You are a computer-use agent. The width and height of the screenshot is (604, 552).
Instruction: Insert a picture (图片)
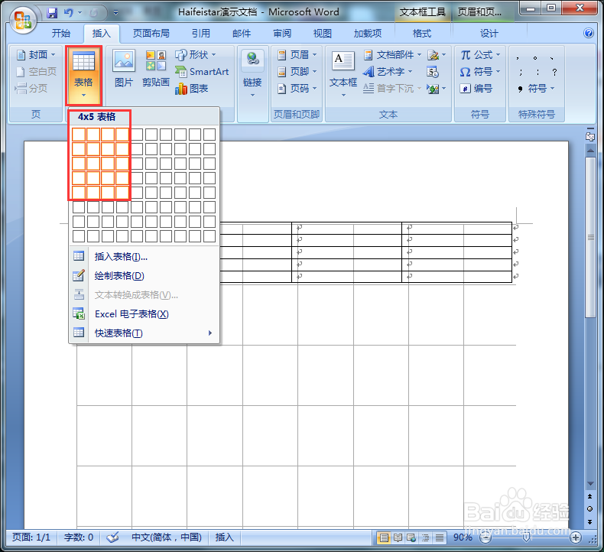[x=124, y=69]
